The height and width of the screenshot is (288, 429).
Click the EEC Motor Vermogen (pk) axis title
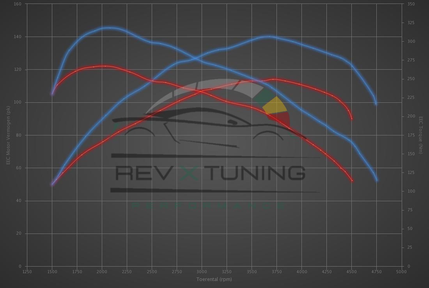[8, 135]
